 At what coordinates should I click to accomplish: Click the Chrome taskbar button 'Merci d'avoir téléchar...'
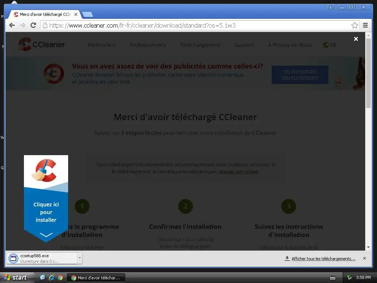click(96, 278)
